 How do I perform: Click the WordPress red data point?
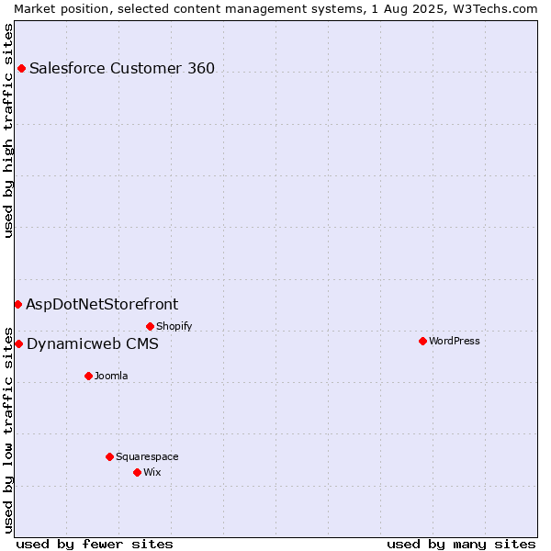[x=422, y=341]
